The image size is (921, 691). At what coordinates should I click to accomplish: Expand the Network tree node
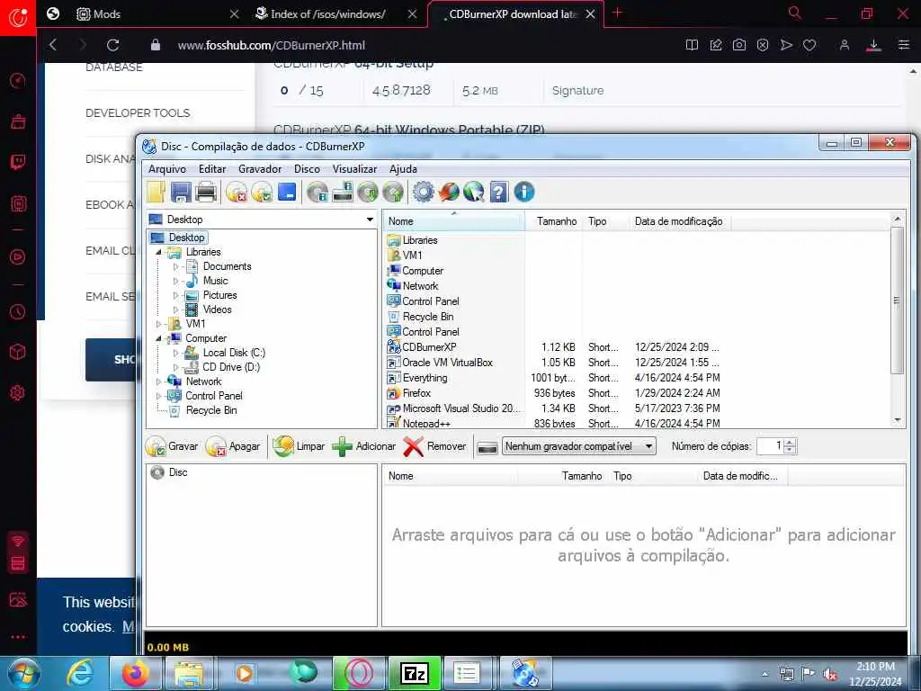coord(158,381)
